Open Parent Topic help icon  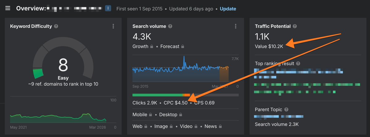[x=286, y=110]
